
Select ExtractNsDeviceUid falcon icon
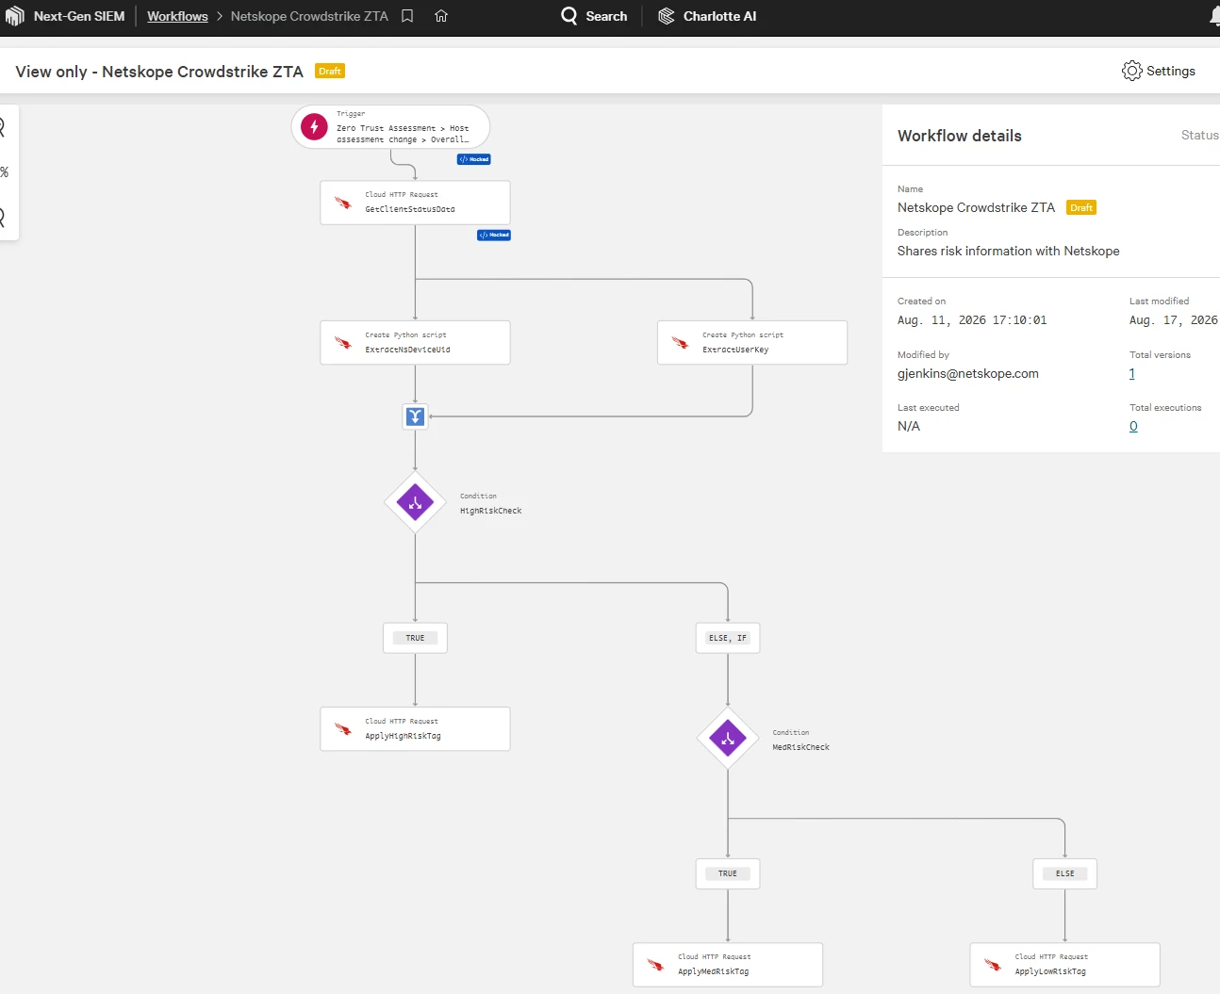point(343,343)
